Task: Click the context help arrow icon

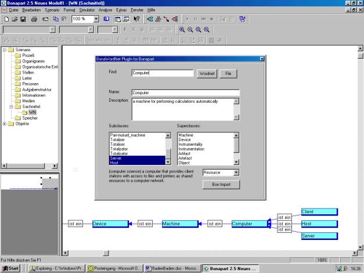Action: point(137,19)
